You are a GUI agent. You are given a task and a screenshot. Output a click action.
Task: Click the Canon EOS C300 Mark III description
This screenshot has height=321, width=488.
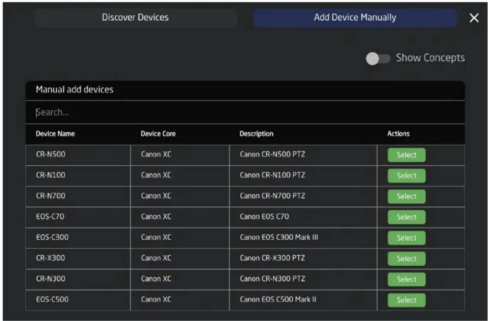pyautogui.click(x=279, y=238)
